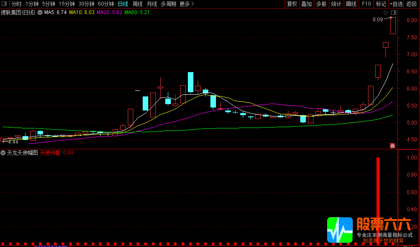The image size is (420, 247).
Task: Open the 多周期 multi-period view
Action: 169,4
